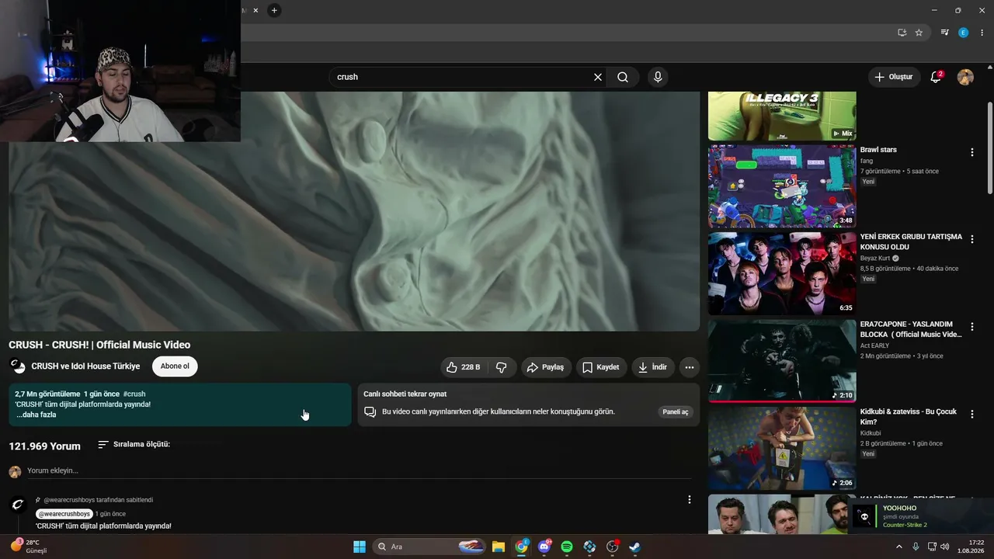This screenshot has height=559, width=994.
Task: Clear the YouTube search box text
Action: click(x=598, y=77)
